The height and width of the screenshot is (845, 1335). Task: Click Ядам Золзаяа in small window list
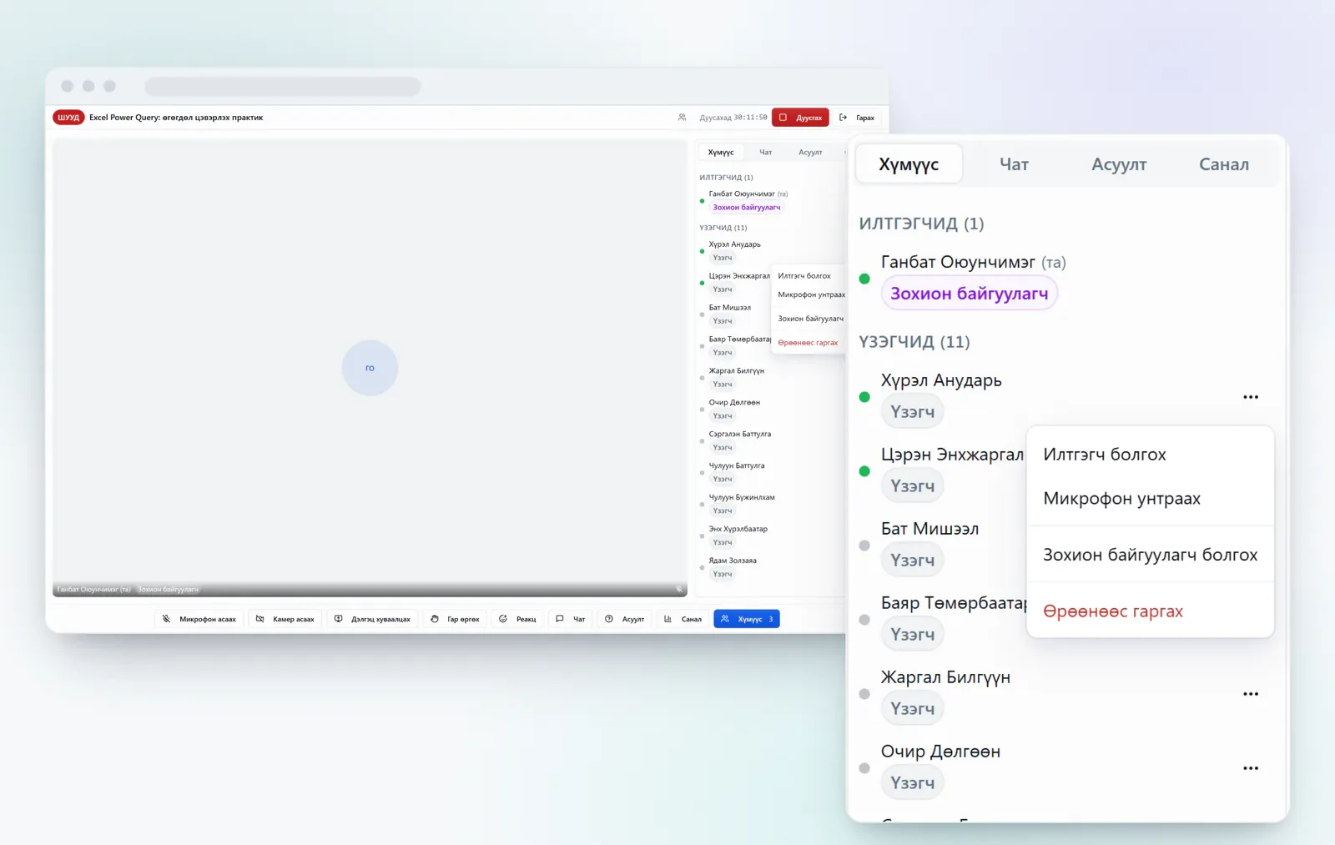tap(733, 561)
